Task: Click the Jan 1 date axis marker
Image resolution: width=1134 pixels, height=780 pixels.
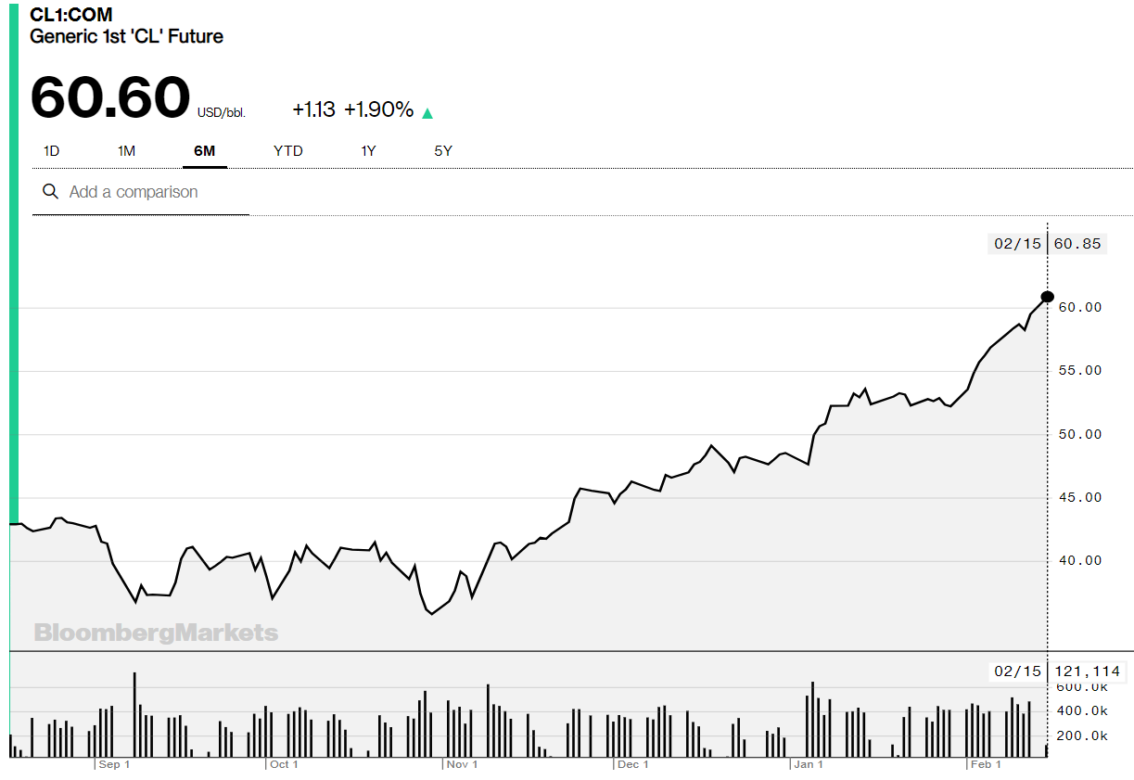Action: click(809, 764)
